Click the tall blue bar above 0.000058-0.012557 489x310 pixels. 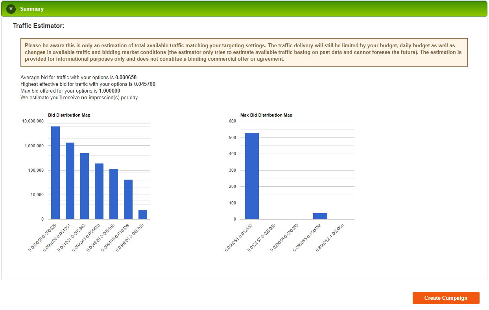(x=252, y=176)
